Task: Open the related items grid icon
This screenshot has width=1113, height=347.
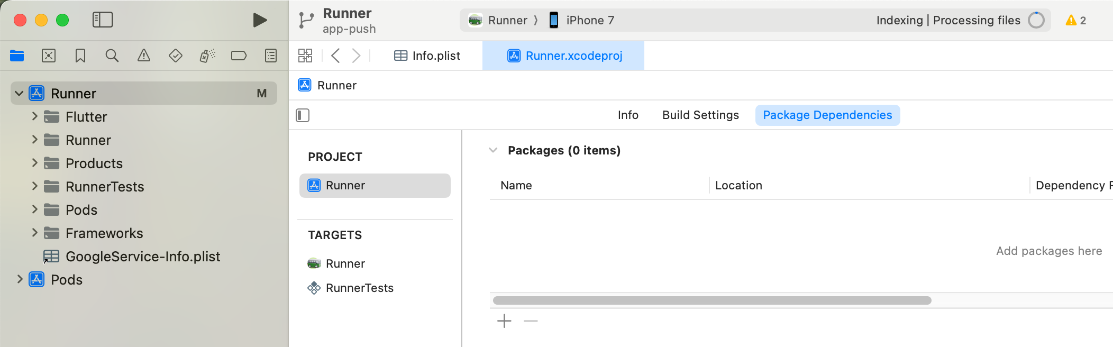Action: [x=305, y=56]
